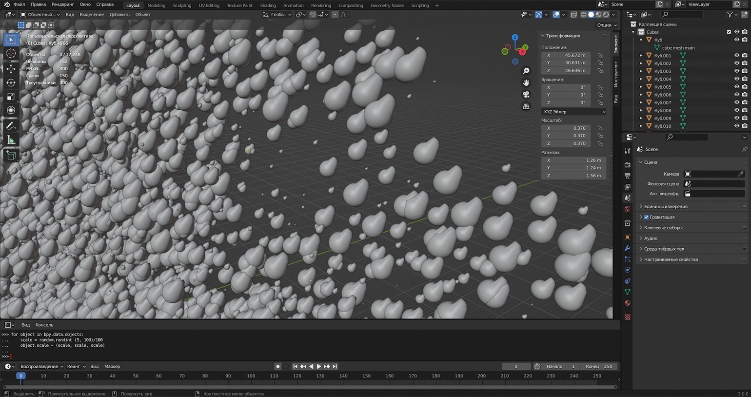Click the pan view hand icon
Viewport: 751px width, 397px height.
[526, 83]
